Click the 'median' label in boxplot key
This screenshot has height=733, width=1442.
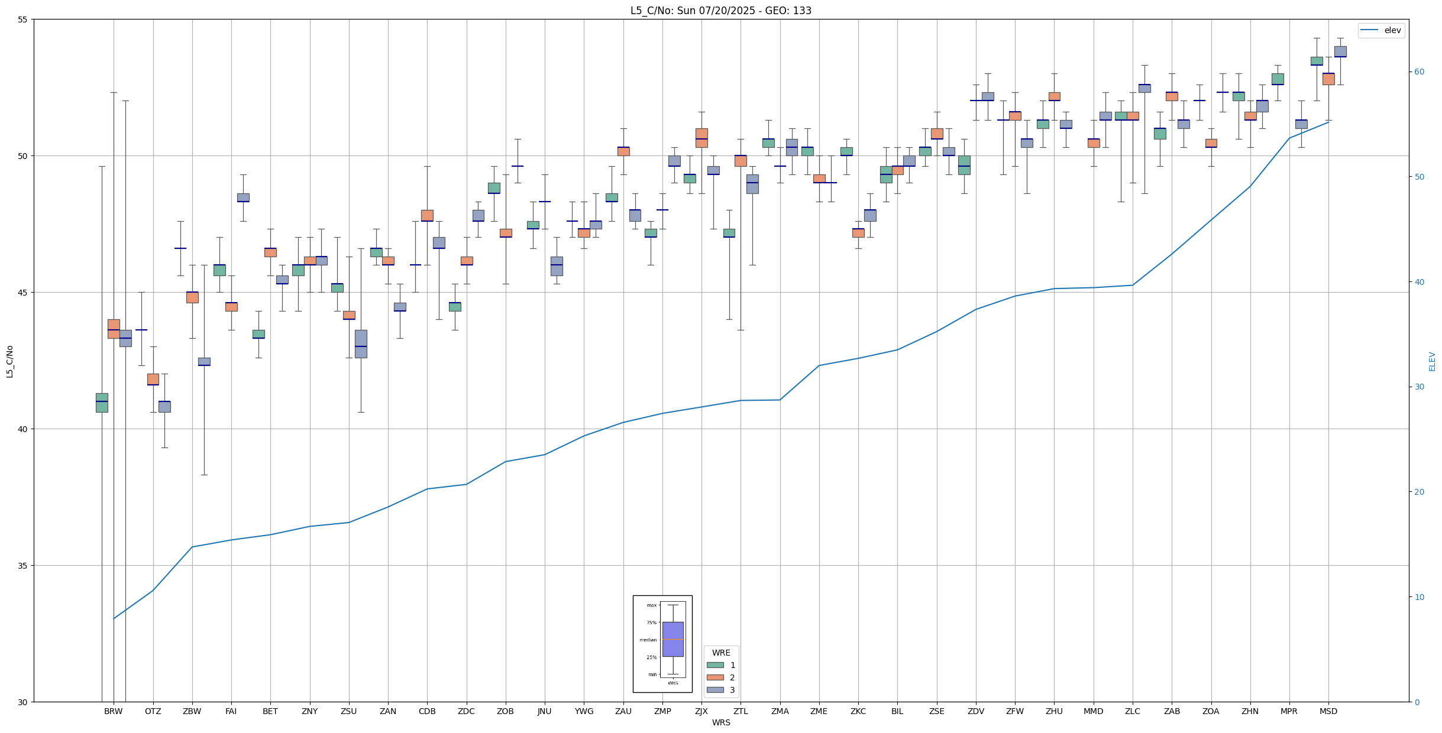point(648,640)
